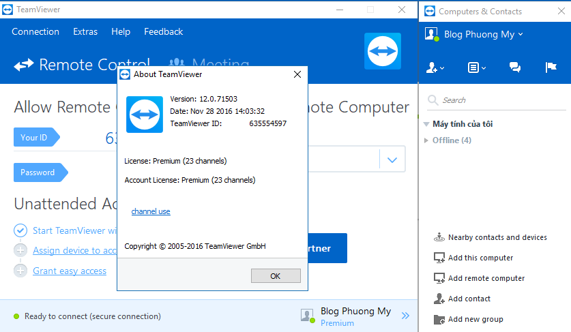Open the Help menu
The image size is (571, 332).
(x=121, y=31)
